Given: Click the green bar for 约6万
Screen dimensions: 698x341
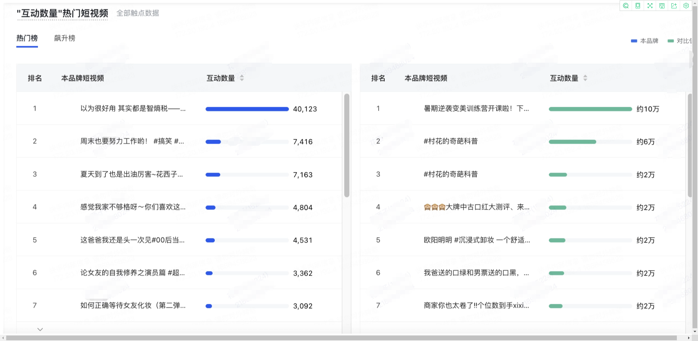Looking at the screenshot, I should pos(573,142).
